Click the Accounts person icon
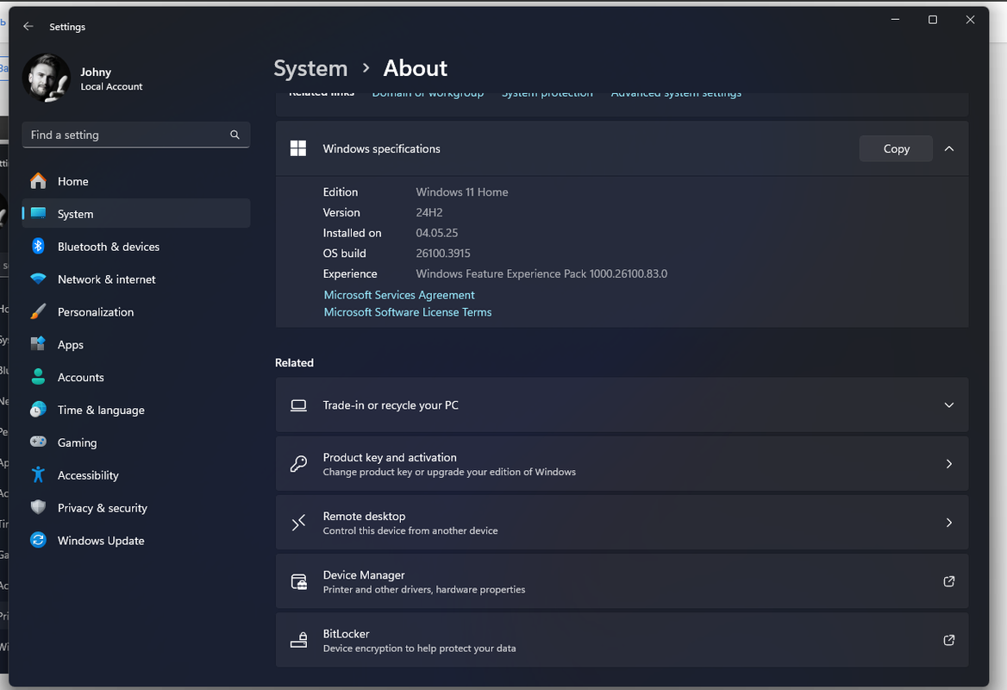1007x690 pixels. click(38, 377)
